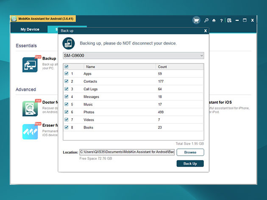
Task: Open the Backup feature icon under Essentials
Action: [x=30, y=65]
